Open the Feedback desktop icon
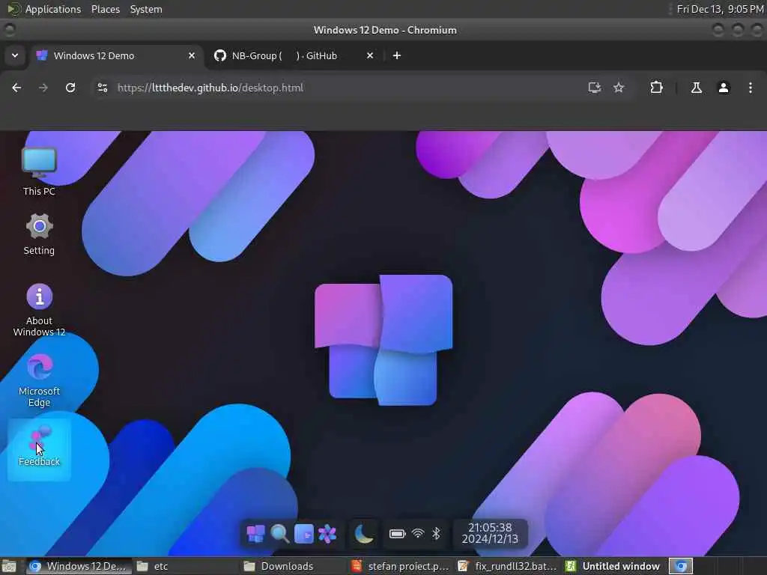This screenshot has height=575, width=767. 39,449
